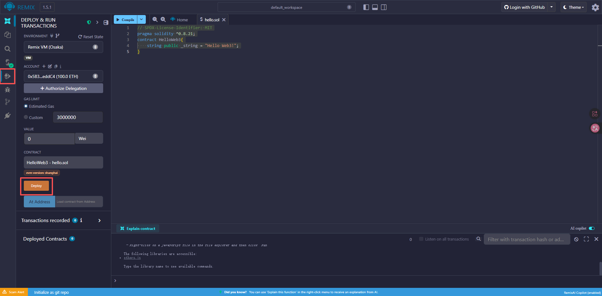Toggle the right side panel layout icon
Screen dimensions: 602x296
pyautogui.click(x=383, y=7)
